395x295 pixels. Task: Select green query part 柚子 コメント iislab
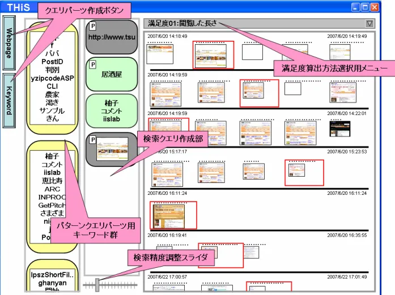coord(112,111)
